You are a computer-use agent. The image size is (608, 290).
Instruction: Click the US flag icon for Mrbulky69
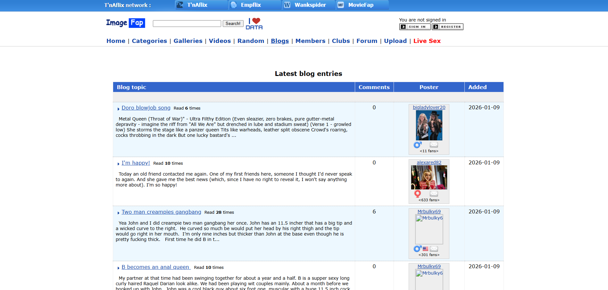pyautogui.click(x=425, y=249)
